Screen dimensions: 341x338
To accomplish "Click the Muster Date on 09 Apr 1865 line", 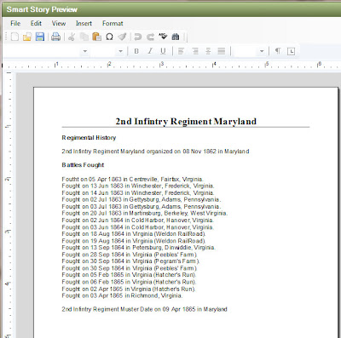I will click(144, 309).
